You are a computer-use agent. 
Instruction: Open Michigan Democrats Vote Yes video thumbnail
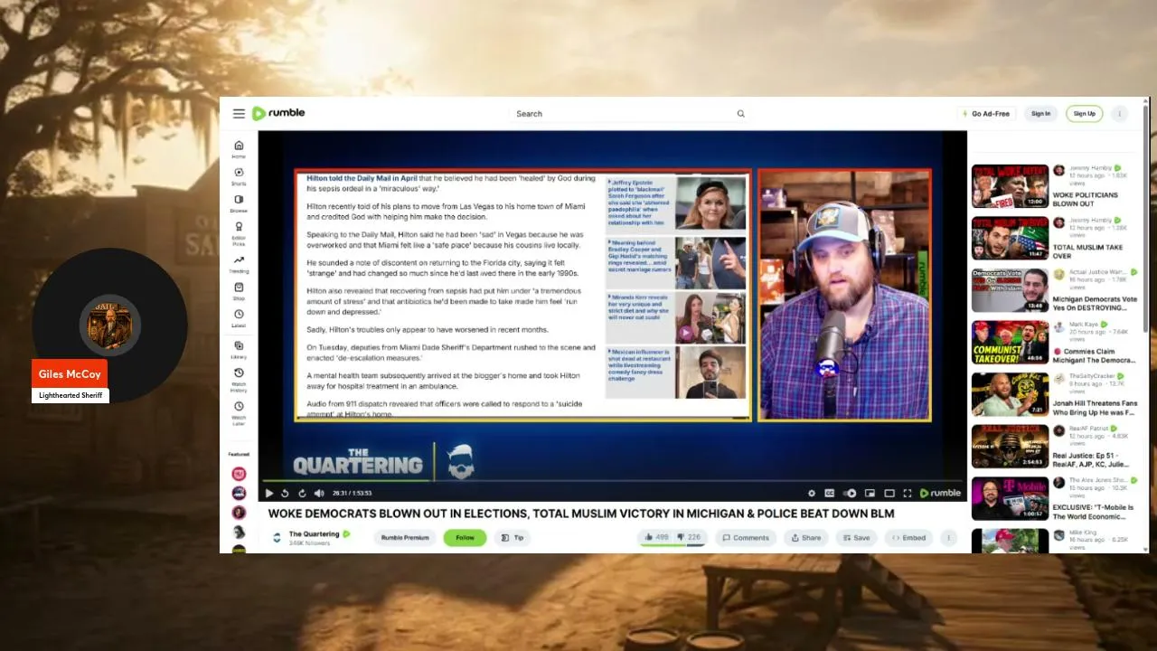click(x=1010, y=290)
